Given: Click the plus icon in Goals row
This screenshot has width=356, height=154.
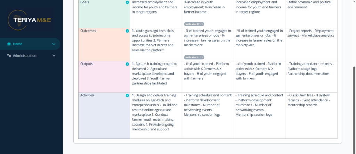Looking at the screenshot, I should [127, 2].
